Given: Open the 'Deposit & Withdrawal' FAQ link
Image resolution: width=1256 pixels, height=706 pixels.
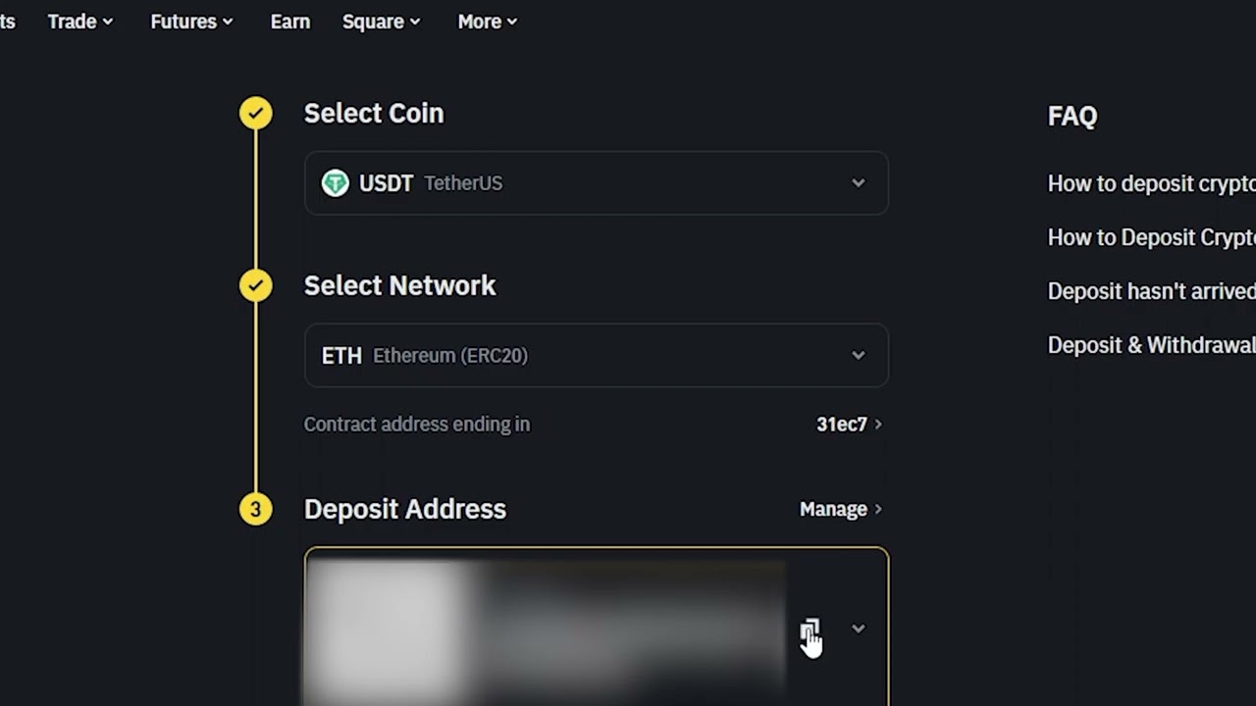Looking at the screenshot, I should [x=1151, y=345].
